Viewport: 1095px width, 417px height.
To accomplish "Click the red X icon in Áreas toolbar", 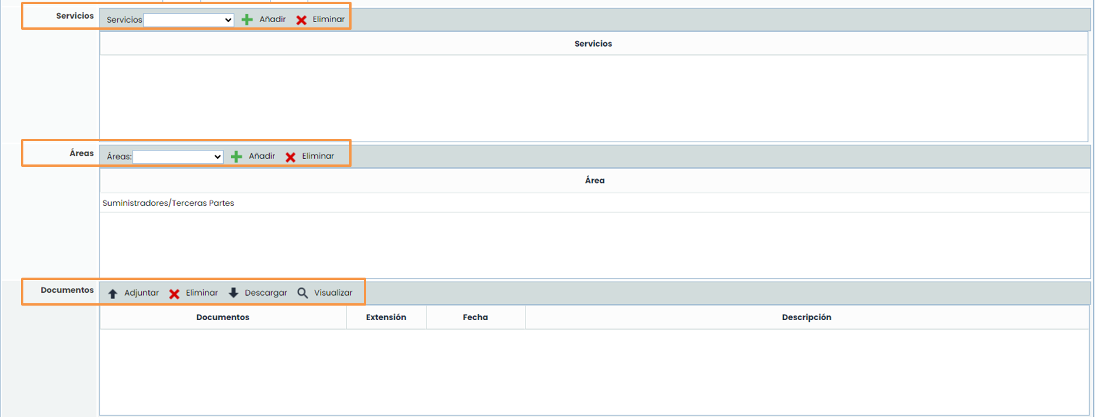I will tap(290, 156).
